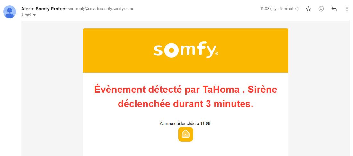Click the empty yellow banner area left of the logo
Viewport: 353px width, 156px height.
click(x=116, y=51)
